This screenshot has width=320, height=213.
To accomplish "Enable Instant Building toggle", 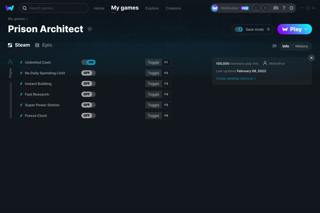I will coord(89,84).
